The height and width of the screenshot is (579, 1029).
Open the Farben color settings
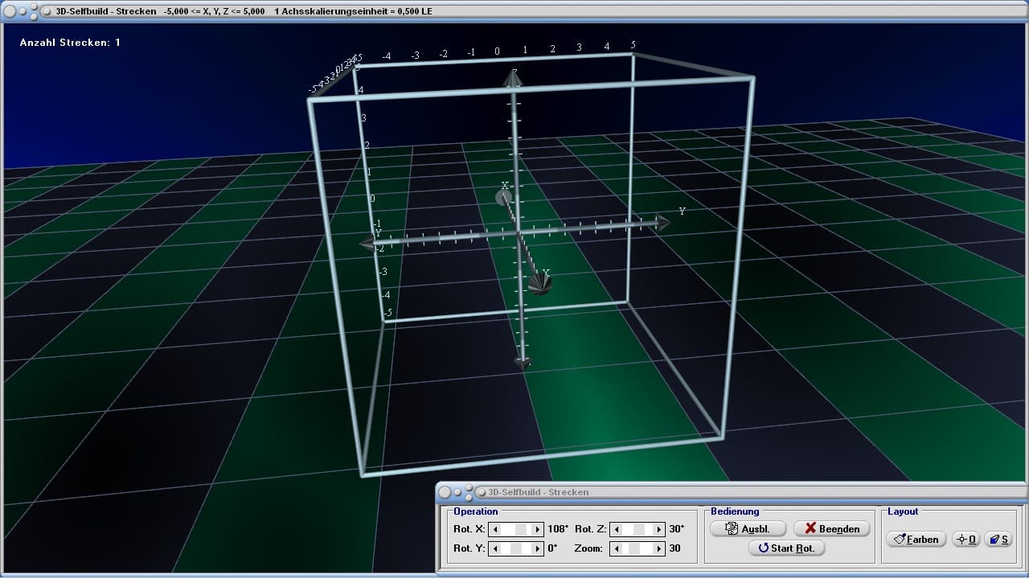(916, 539)
